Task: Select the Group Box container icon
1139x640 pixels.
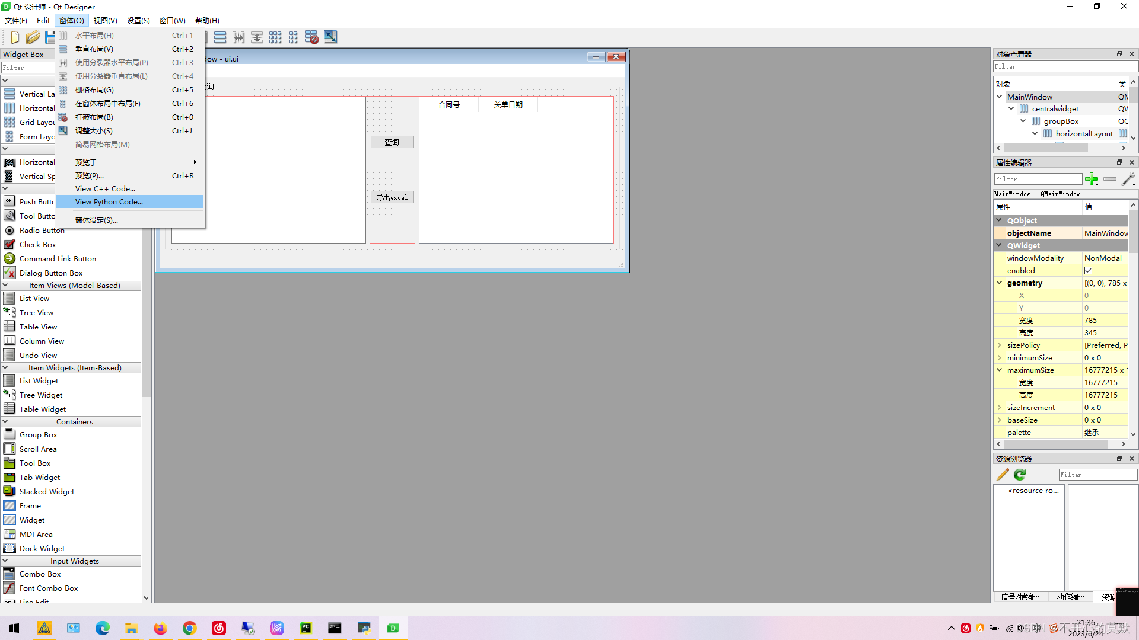Action: [x=9, y=434]
